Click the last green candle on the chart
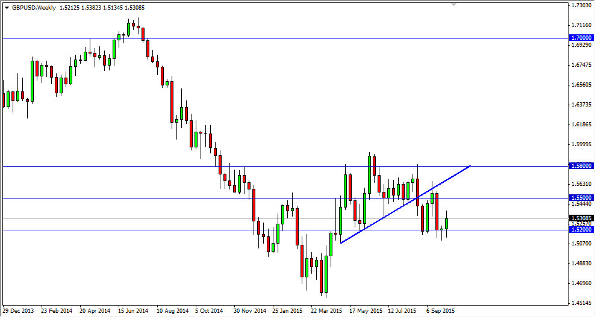Image resolution: width=595 pixels, height=317 pixels. coord(447,224)
